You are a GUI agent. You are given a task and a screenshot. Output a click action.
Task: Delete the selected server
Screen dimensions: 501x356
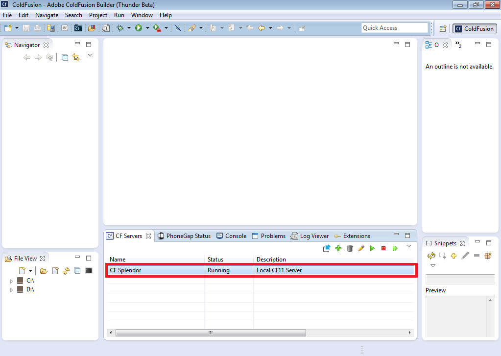tap(350, 248)
